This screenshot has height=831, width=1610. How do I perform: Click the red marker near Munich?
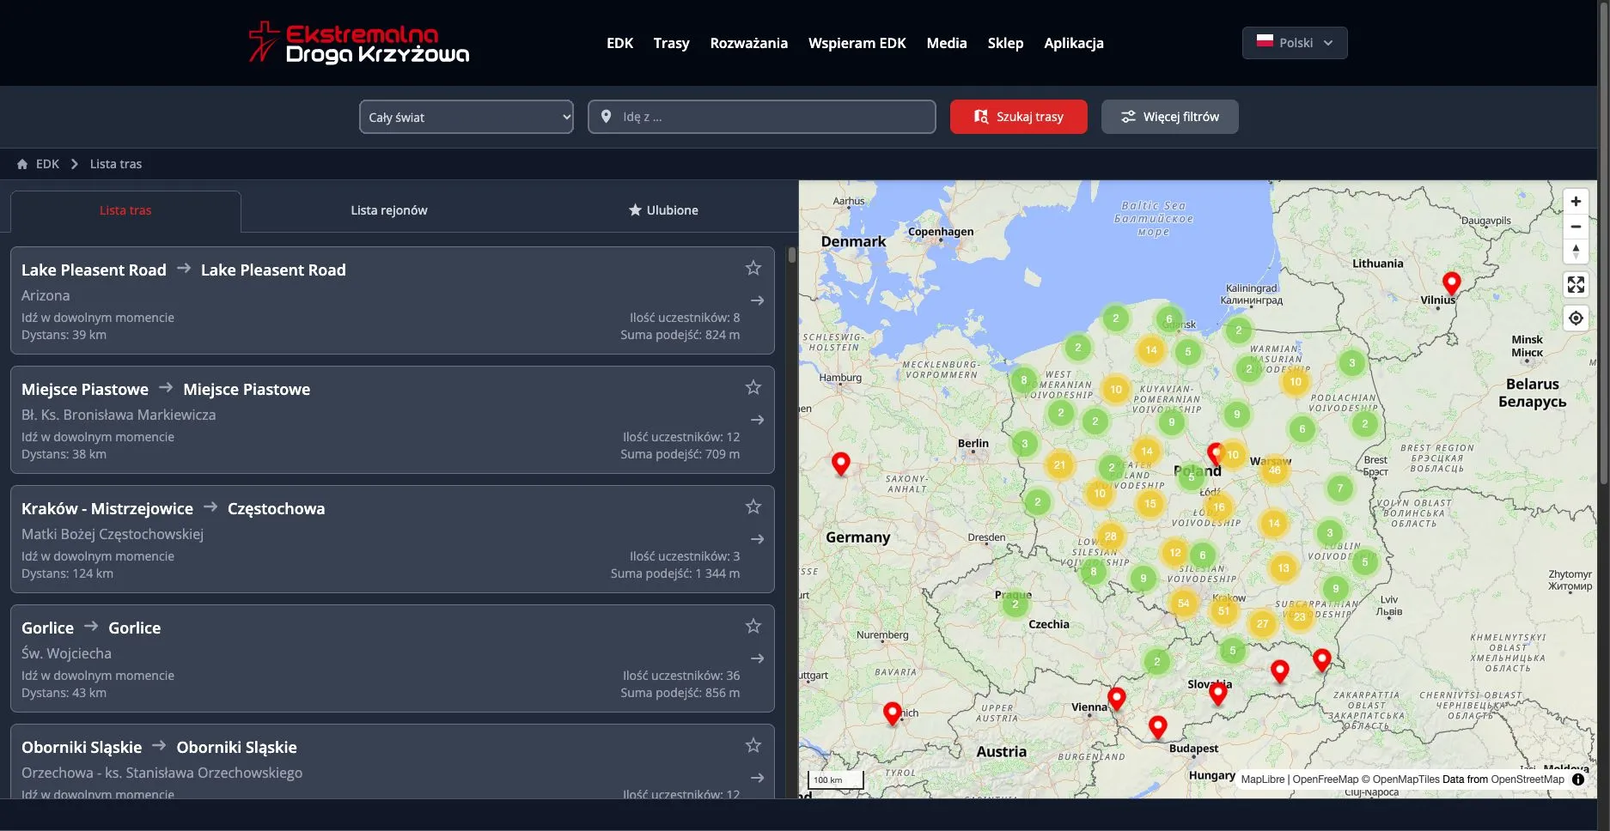pyautogui.click(x=893, y=713)
